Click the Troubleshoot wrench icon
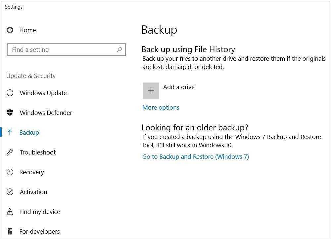 click(10, 153)
